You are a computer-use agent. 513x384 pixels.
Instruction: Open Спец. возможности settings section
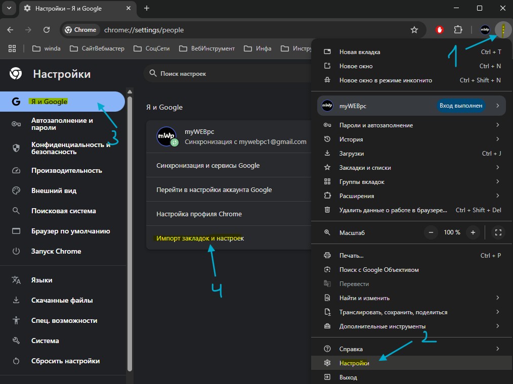coord(63,320)
